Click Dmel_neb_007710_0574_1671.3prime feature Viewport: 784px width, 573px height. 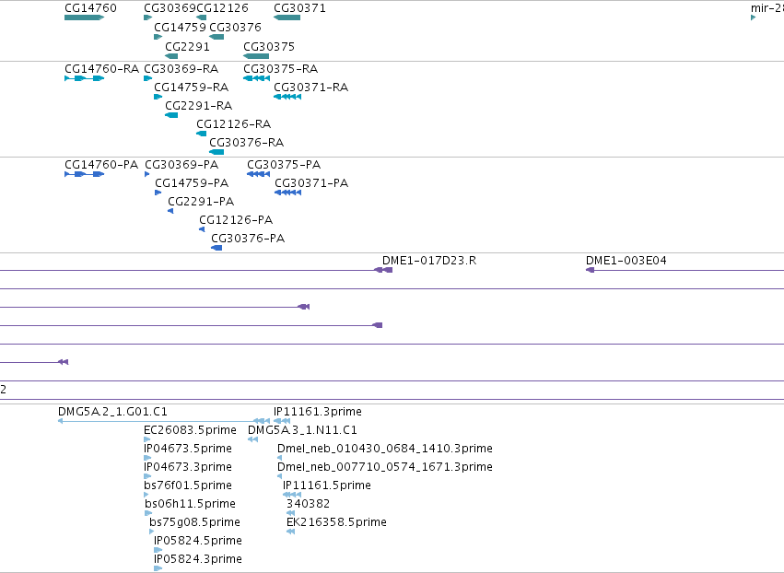[x=279, y=476]
